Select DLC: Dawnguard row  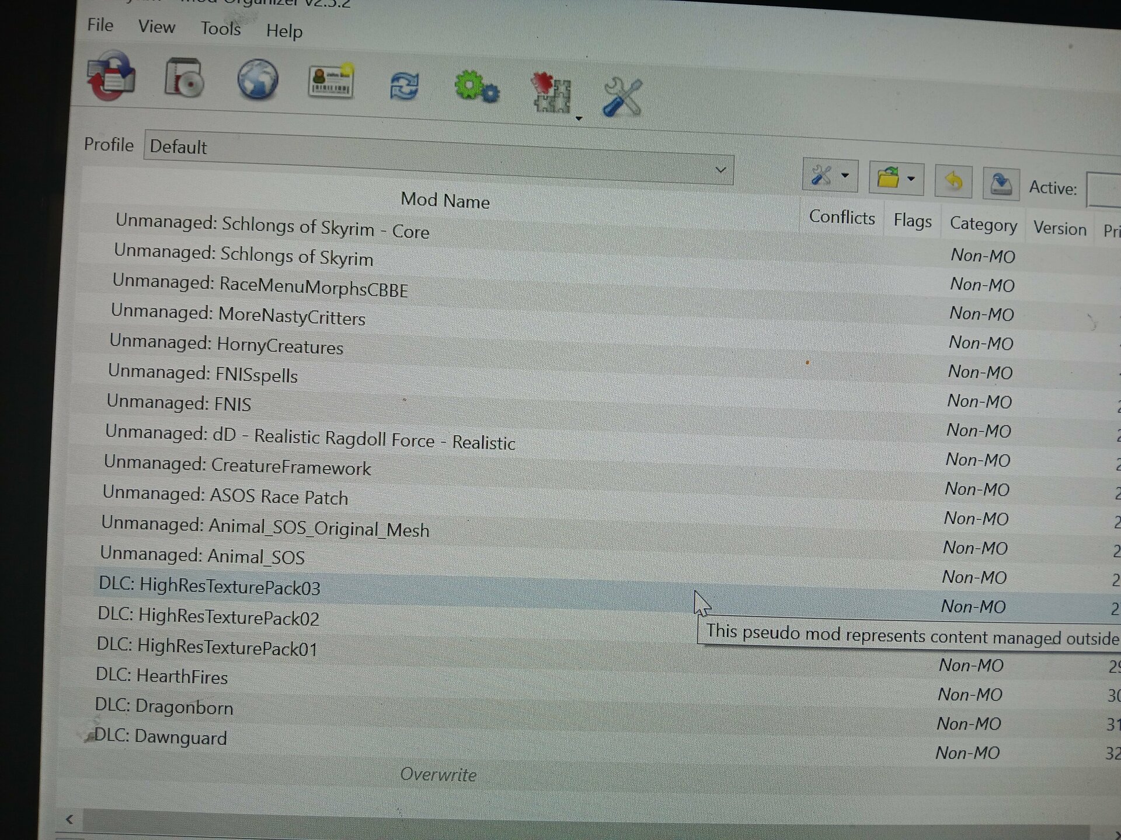[x=160, y=736]
